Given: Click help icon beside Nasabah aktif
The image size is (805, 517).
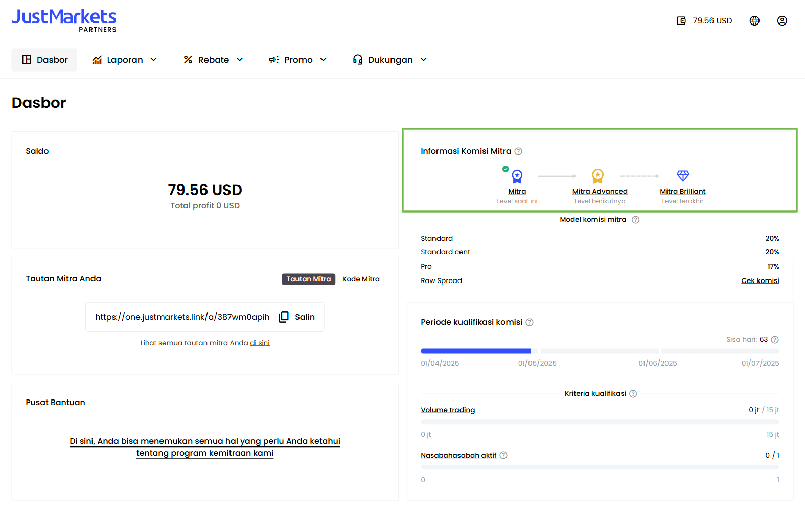Looking at the screenshot, I should coord(503,455).
